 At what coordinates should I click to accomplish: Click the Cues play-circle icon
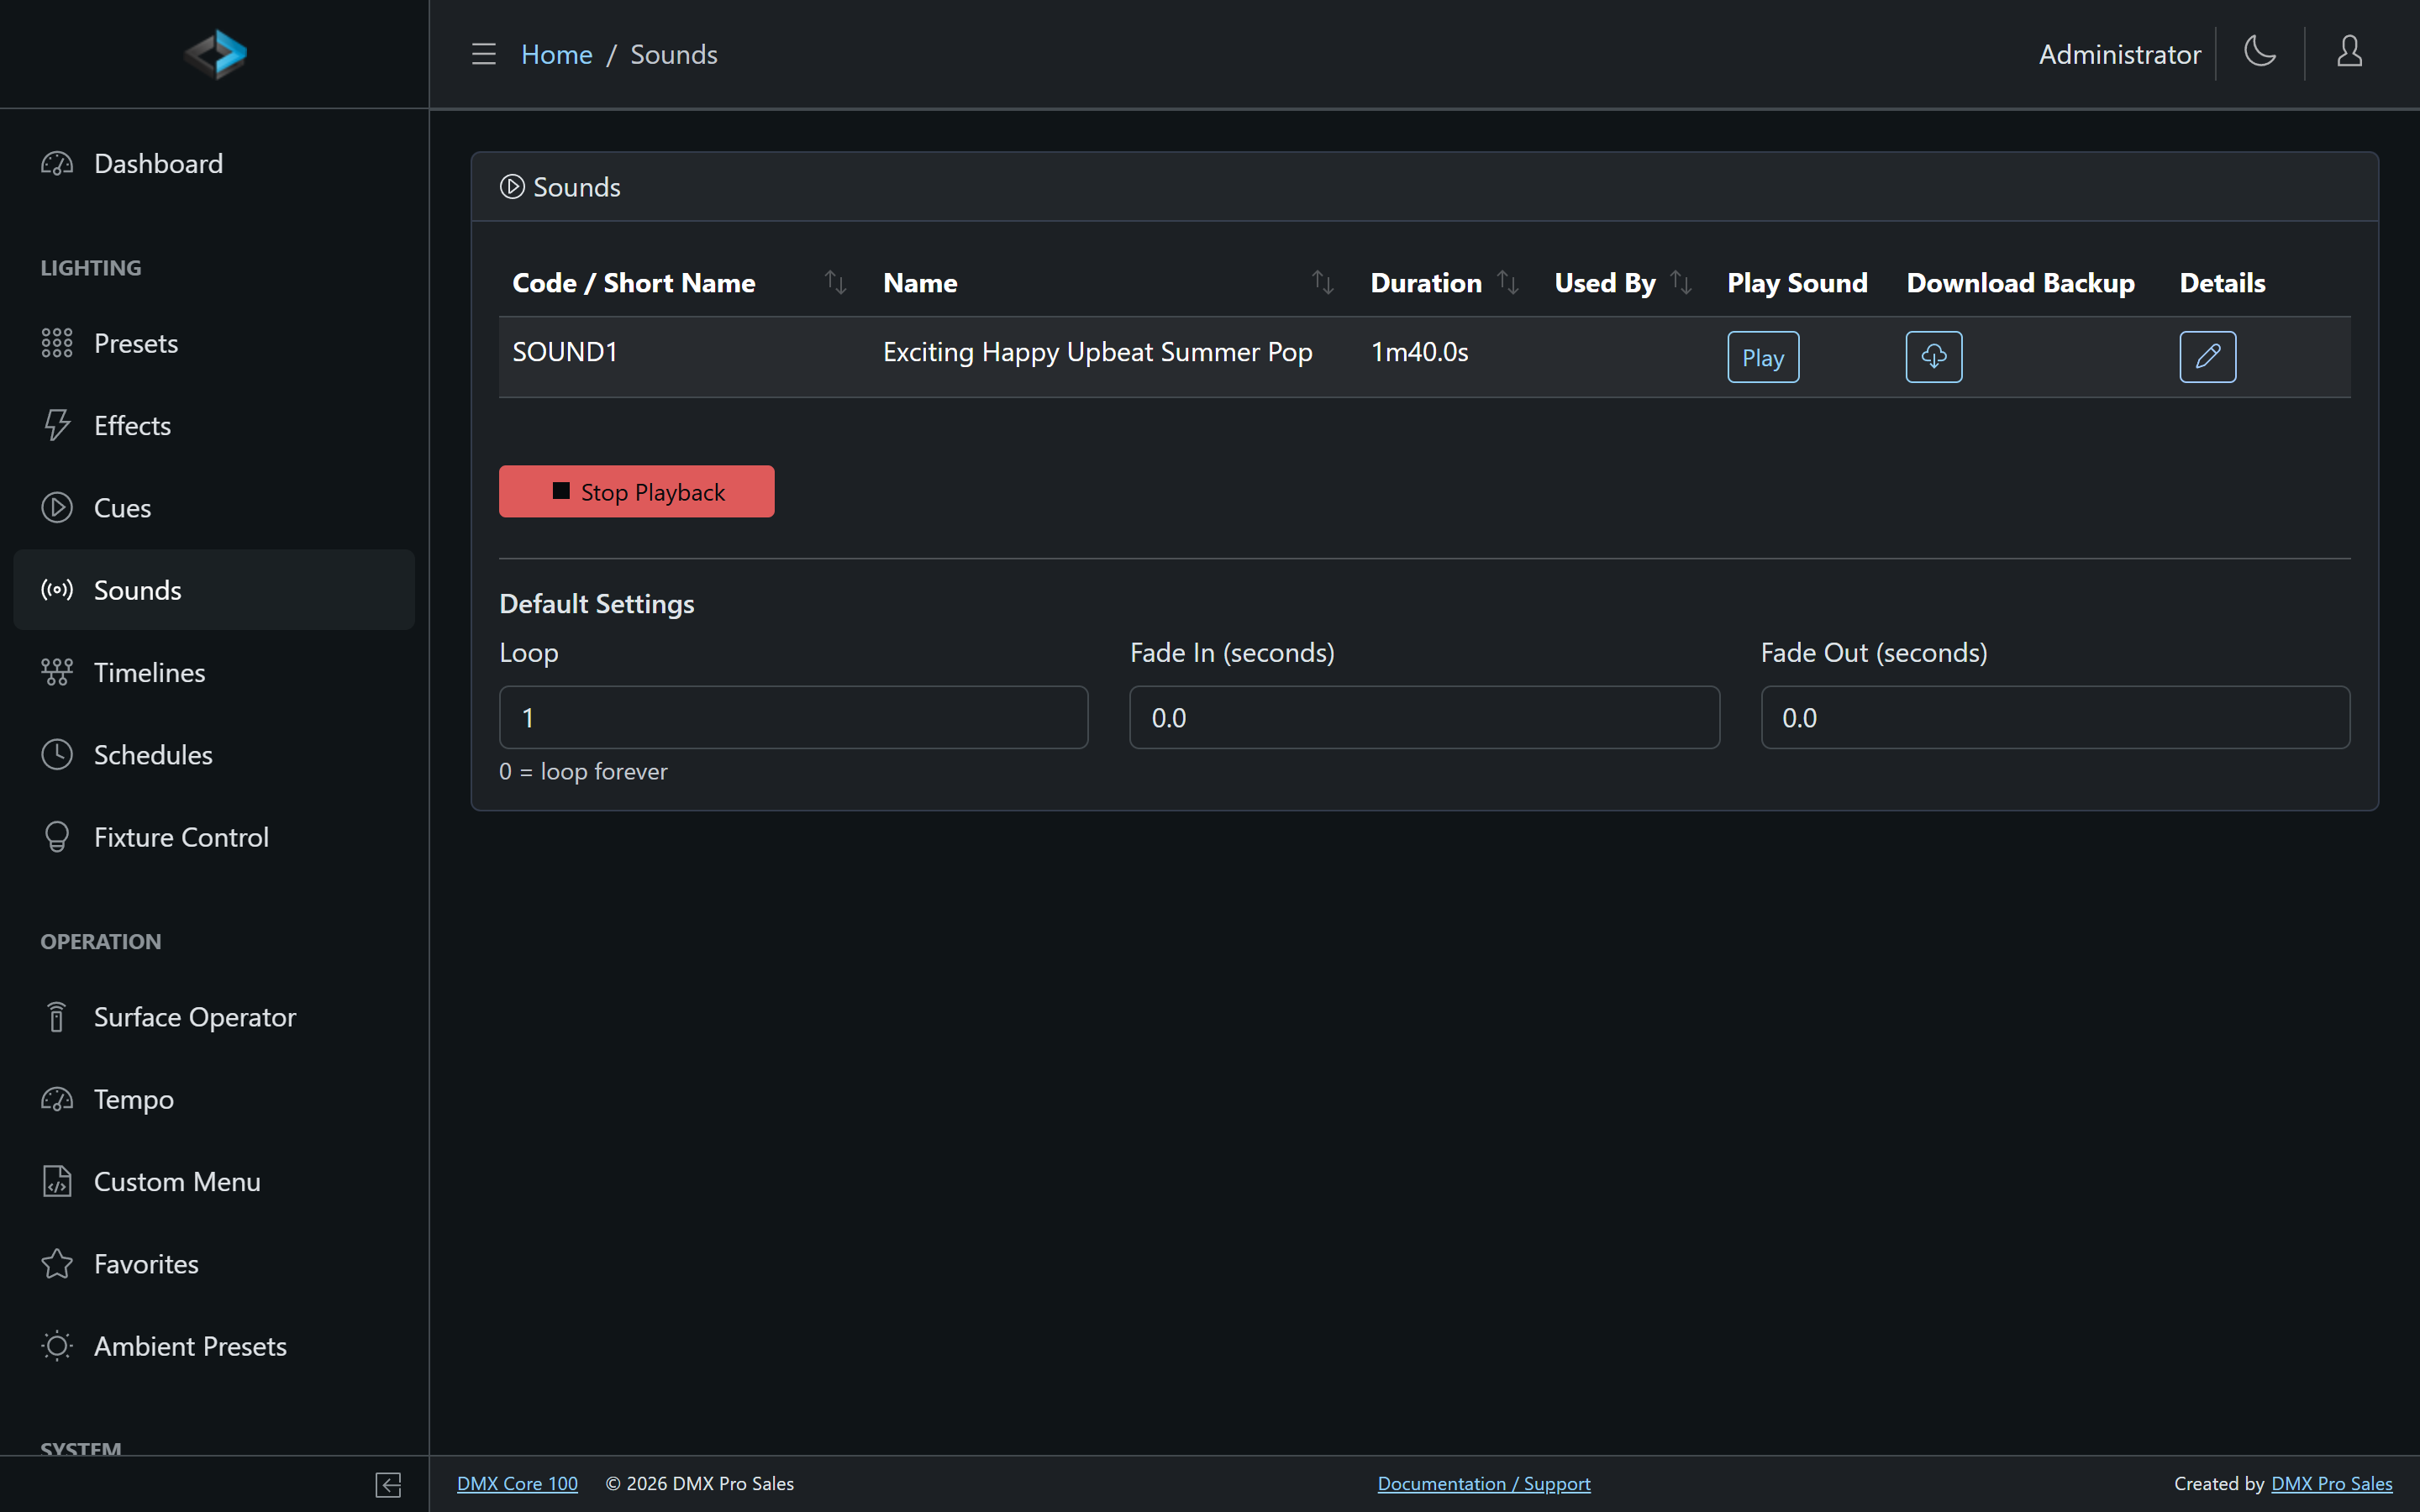point(57,508)
